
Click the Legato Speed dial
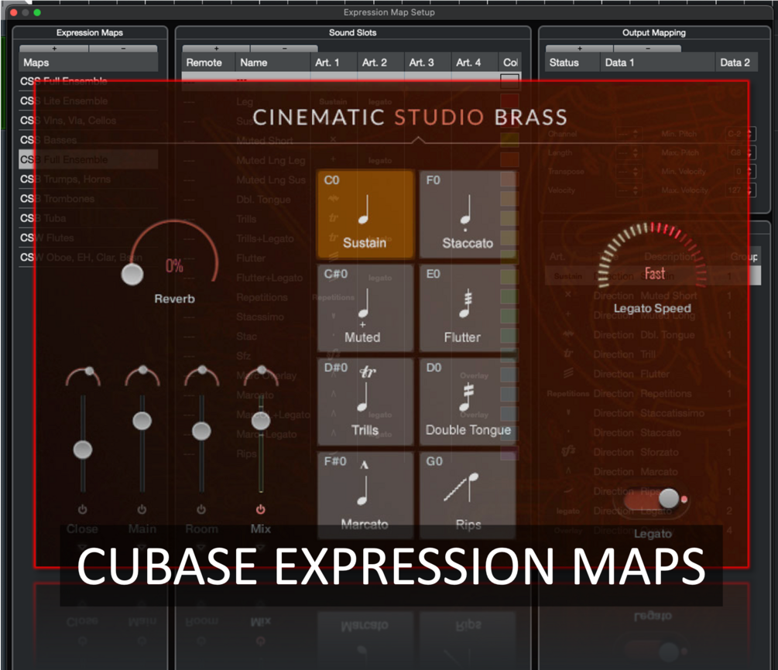pos(653,255)
